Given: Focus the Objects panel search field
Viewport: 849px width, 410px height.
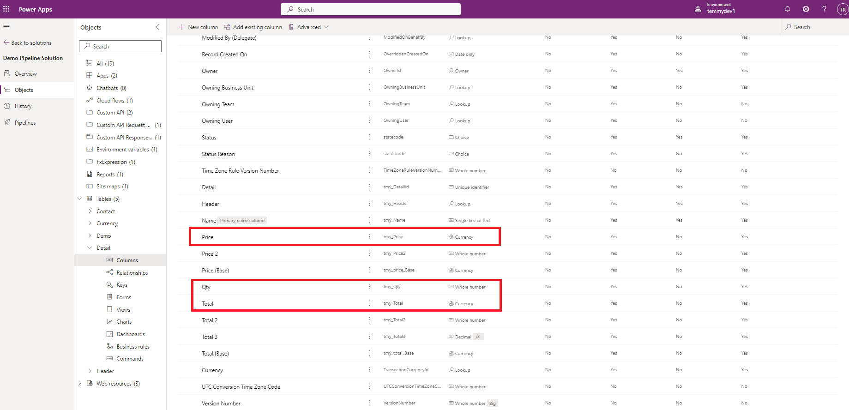Looking at the screenshot, I should point(120,46).
